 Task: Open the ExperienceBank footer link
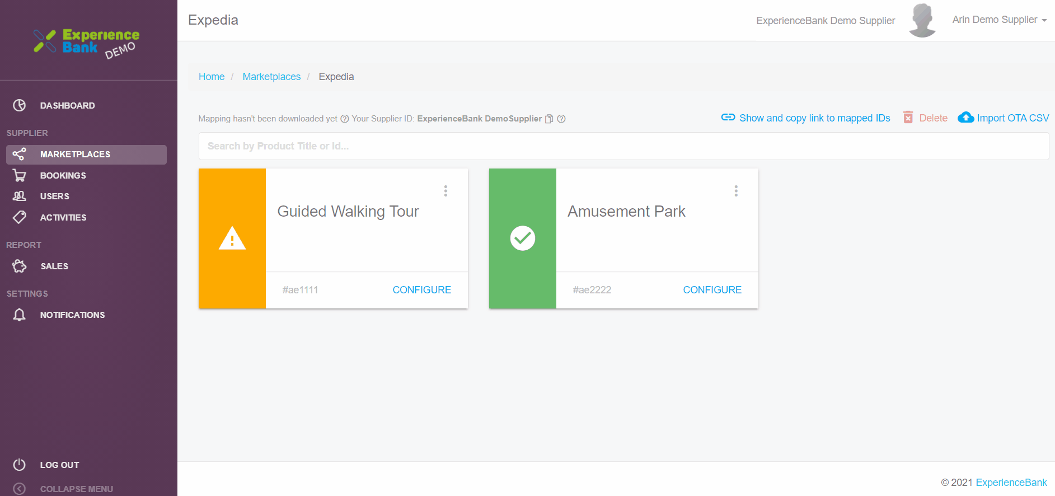pos(1011,483)
